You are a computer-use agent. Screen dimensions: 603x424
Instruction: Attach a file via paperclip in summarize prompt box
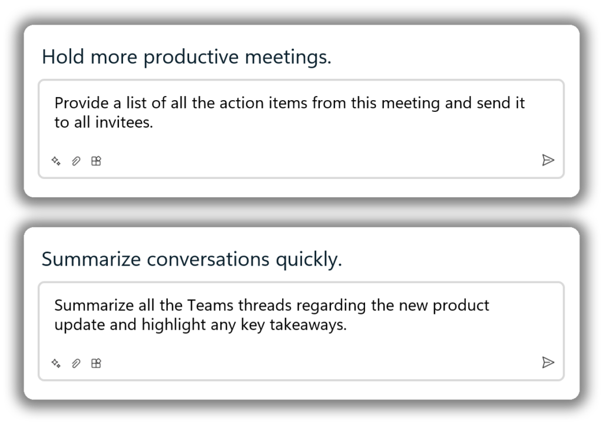coord(76,363)
